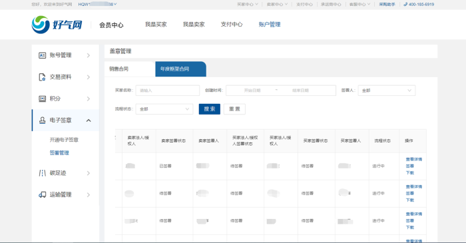Open 会员中心 in the header
Screen dimensions: 466x243
coord(111,25)
